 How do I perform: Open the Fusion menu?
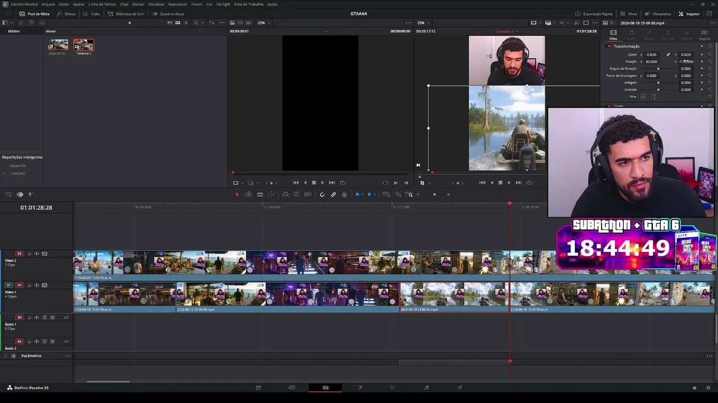click(x=197, y=4)
